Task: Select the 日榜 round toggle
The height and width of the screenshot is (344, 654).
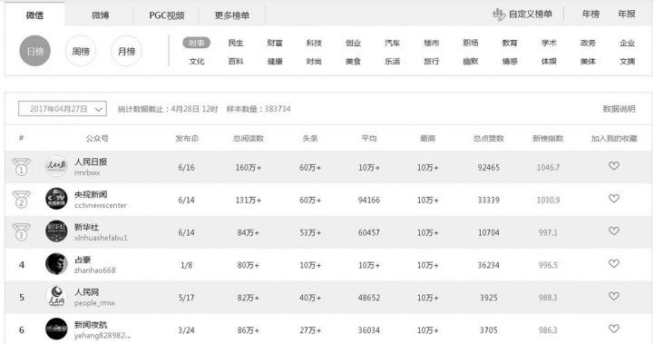Action: coord(35,51)
